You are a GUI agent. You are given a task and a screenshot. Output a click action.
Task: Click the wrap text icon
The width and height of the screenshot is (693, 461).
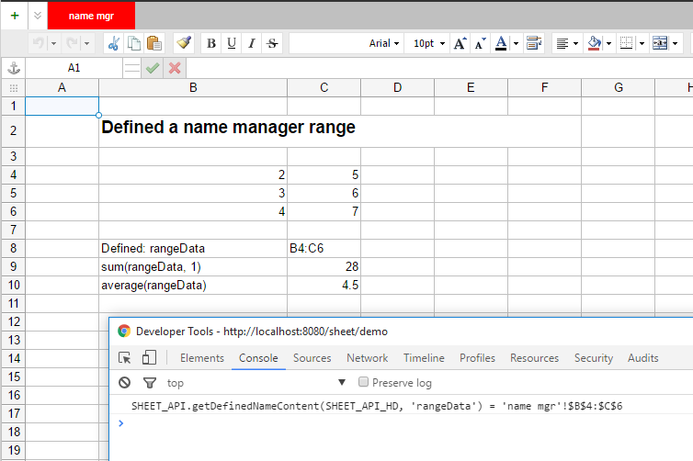click(534, 43)
